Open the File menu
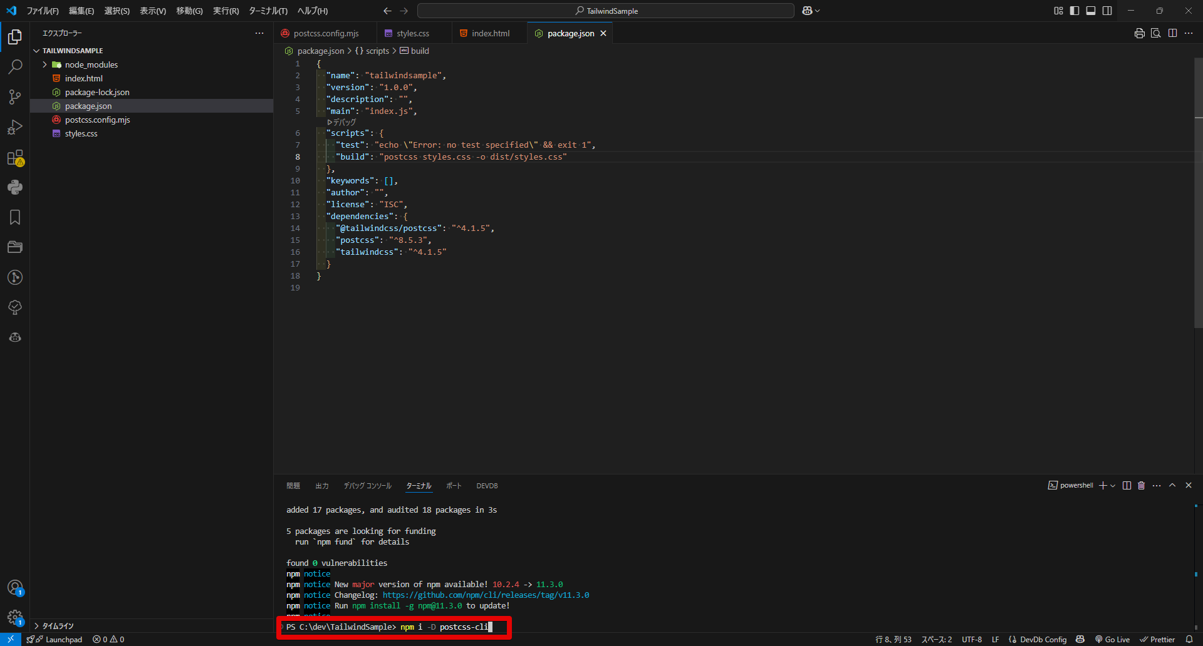 [42, 11]
